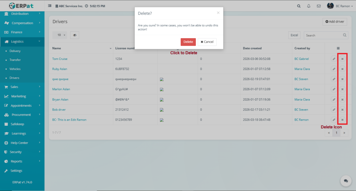
Task: Expand the Finance sidebar menu
Action: (22, 32)
